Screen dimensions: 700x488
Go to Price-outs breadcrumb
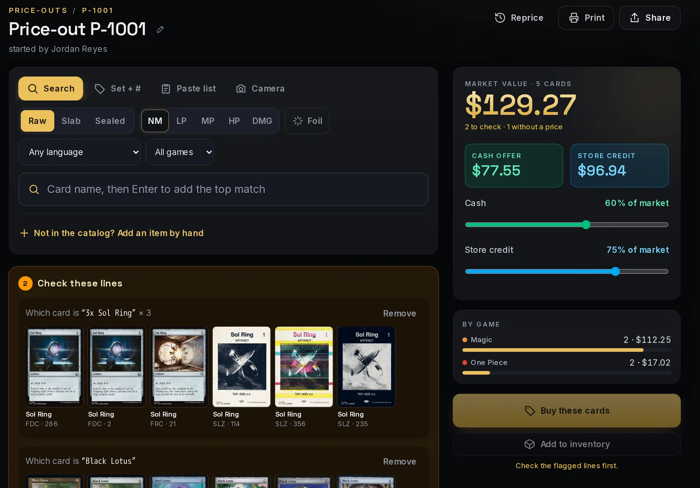point(38,10)
